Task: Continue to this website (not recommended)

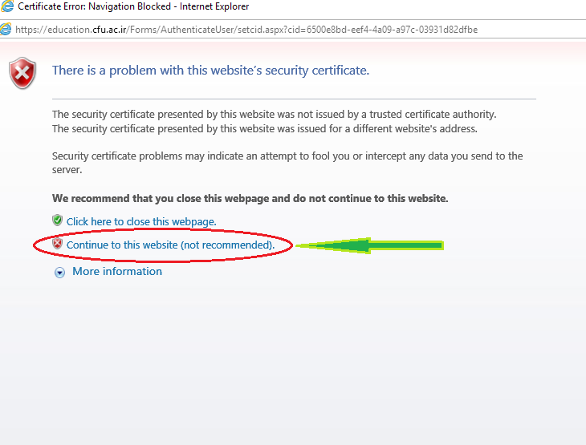Action: [170, 245]
